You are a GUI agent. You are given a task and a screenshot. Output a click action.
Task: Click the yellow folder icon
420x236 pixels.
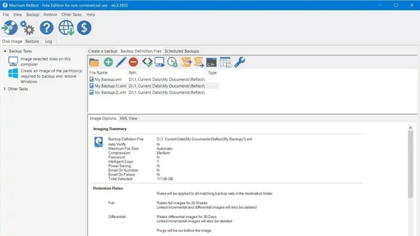click(94, 62)
